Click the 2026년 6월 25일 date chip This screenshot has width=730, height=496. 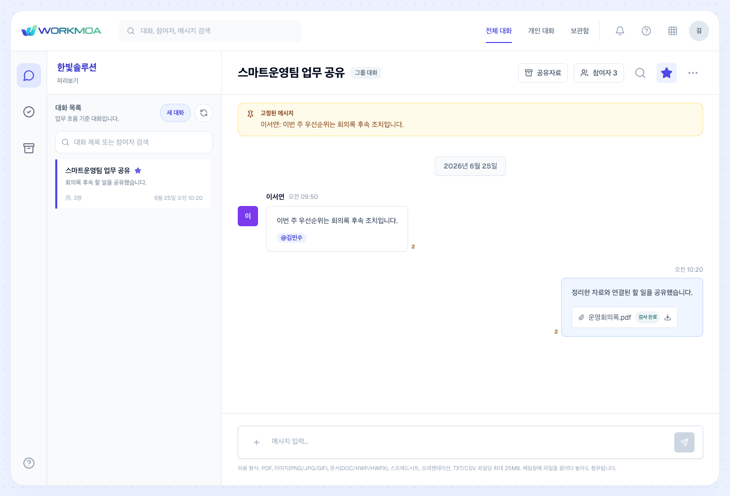(470, 166)
